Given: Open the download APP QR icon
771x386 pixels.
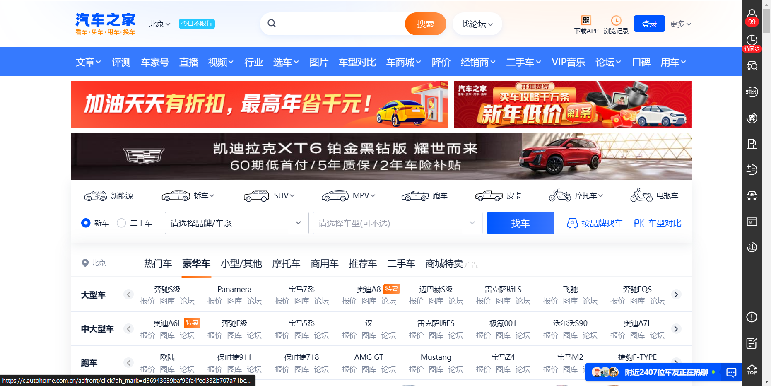Looking at the screenshot, I should pyautogui.click(x=586, y=20).
